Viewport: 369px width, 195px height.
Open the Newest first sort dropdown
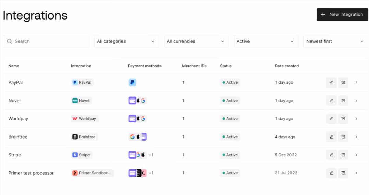coord(336,41)
